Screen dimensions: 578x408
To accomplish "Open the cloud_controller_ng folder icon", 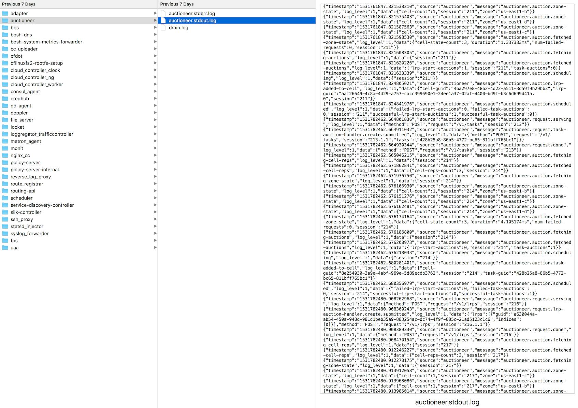I will (x=5, y=77).
